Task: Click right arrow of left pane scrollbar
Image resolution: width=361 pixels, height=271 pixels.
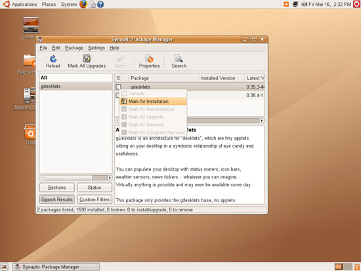Action: [110, 178]
